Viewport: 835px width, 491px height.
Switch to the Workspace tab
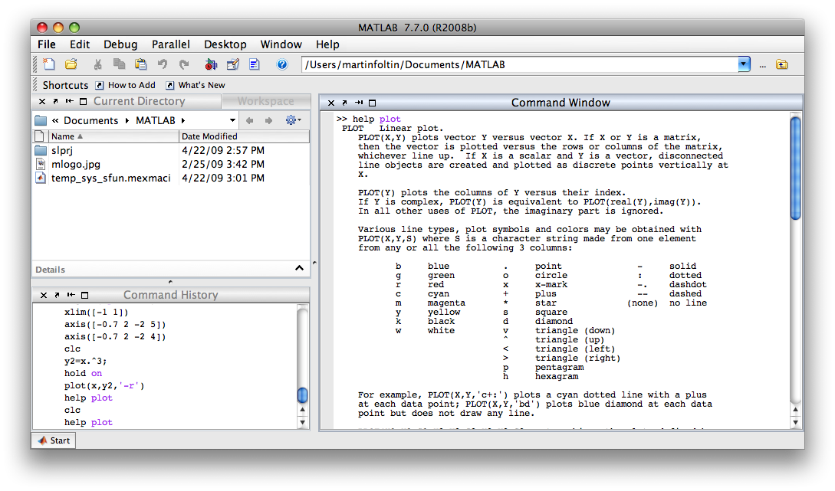[x=266, y=101]
